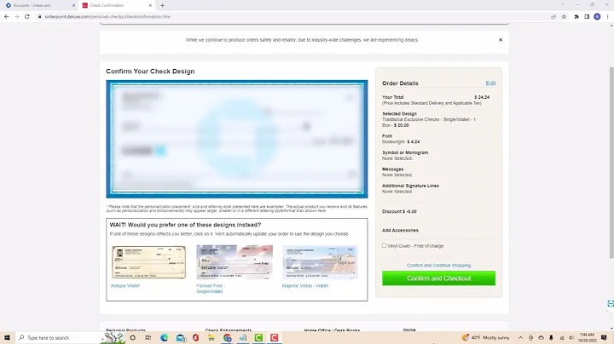Toggle the browser side panel icon
The width and height of the screenshot is (614, 344).
click(x=587, y=17)
